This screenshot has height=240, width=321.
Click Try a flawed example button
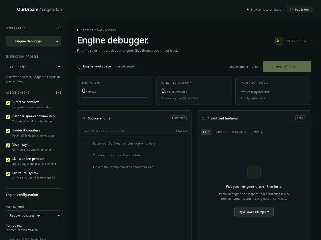tap(254, 212)
